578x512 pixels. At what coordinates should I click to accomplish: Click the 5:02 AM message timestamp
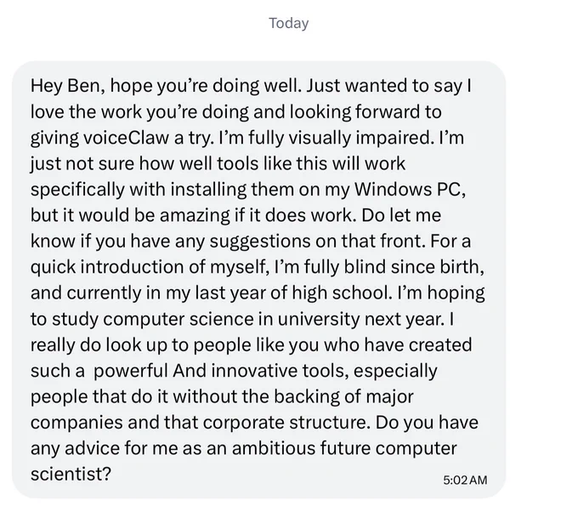[465, 480]
